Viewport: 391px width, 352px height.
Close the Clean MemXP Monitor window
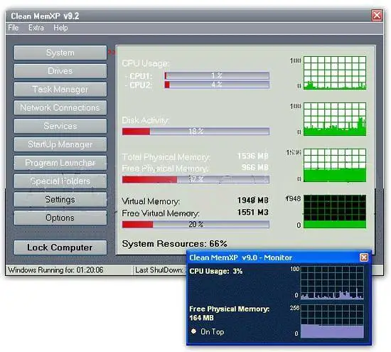(x=364, y=257)
